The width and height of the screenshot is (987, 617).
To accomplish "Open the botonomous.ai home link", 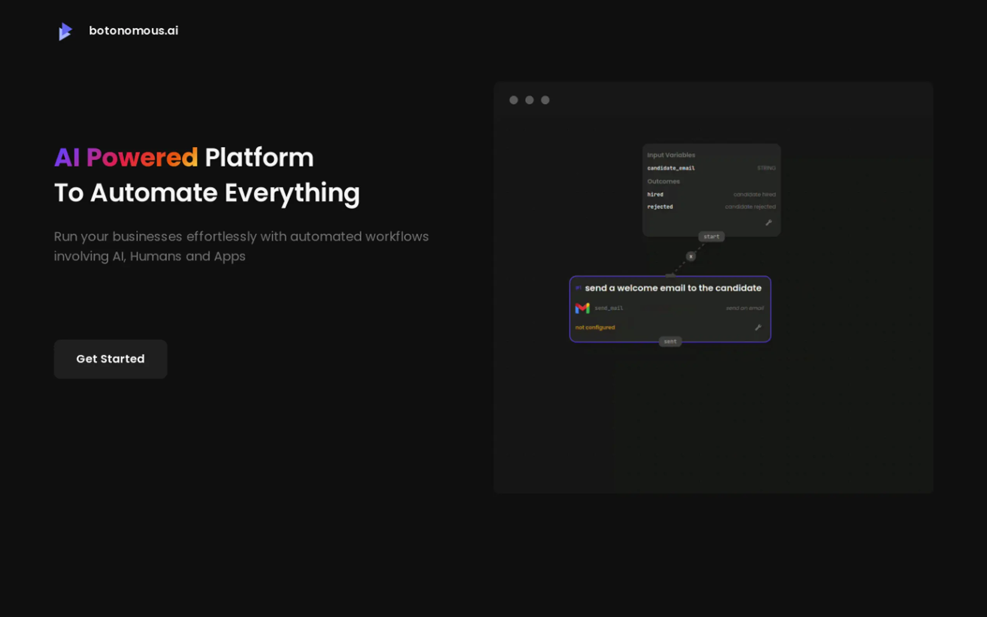I will tap(133, 31).
